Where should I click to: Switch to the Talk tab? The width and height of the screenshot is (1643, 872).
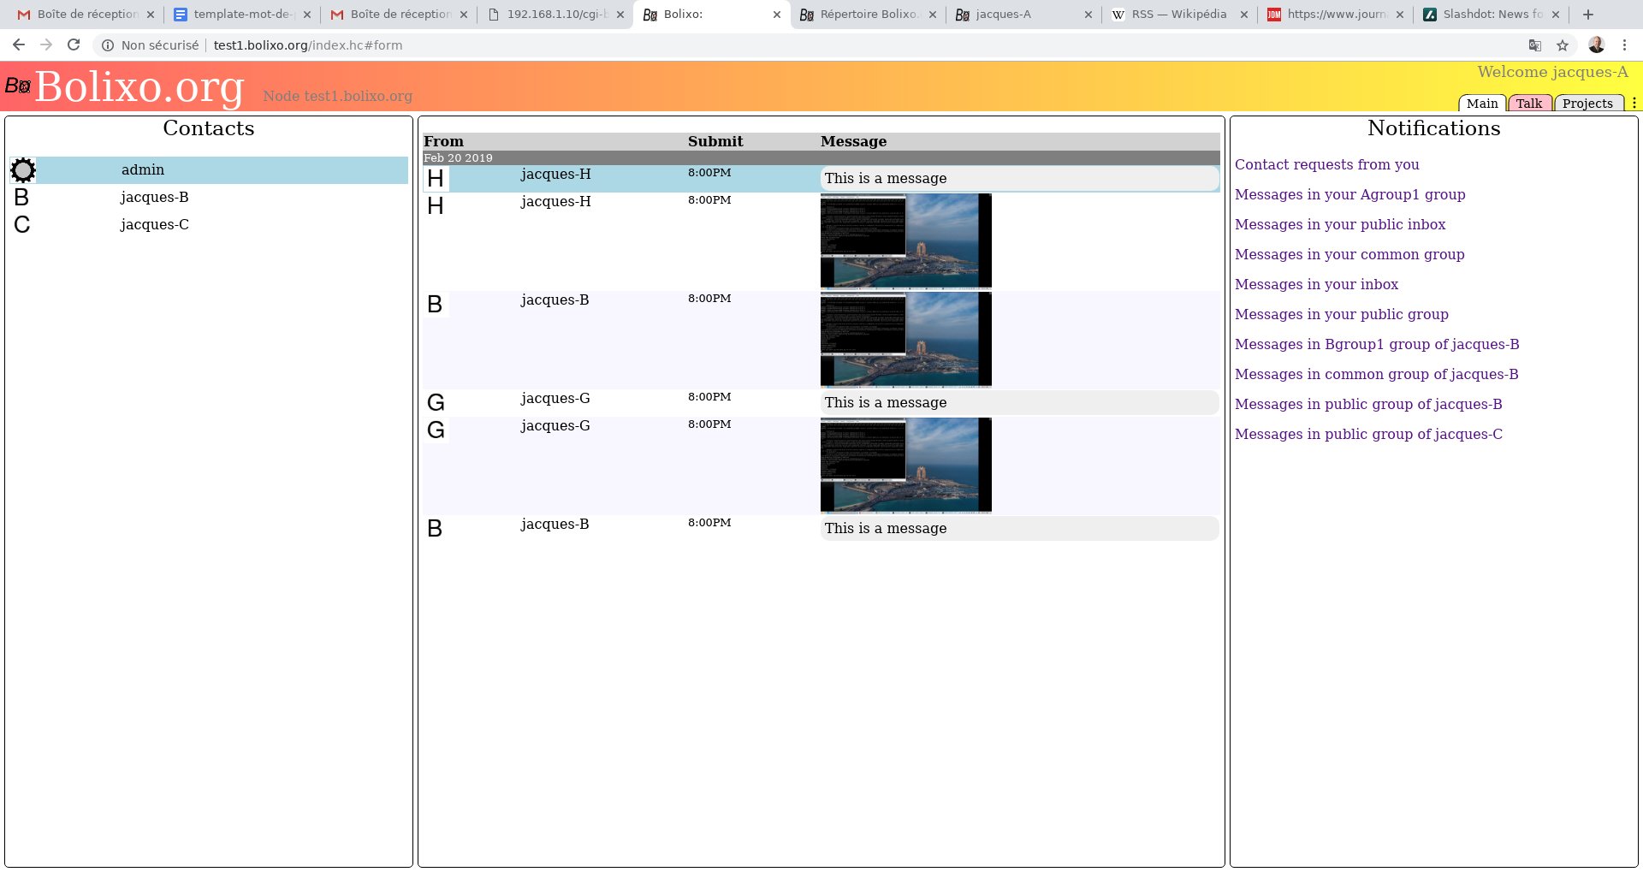[1528, 104]
